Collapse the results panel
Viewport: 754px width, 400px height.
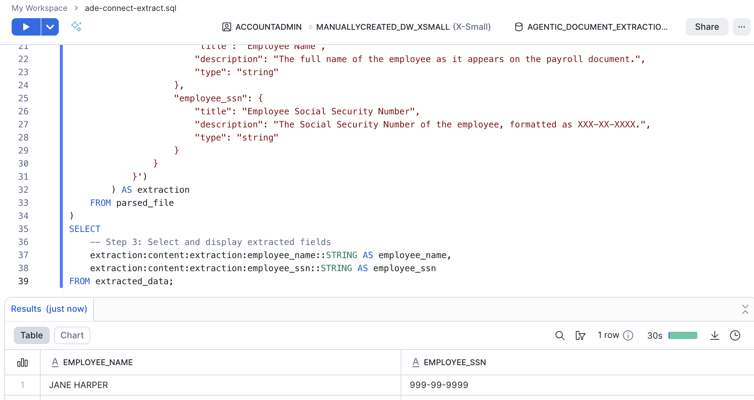click(745, 309)
